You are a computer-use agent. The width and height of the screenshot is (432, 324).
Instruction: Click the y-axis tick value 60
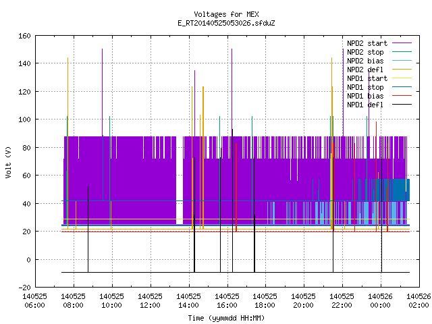click(x=26, y=175)
